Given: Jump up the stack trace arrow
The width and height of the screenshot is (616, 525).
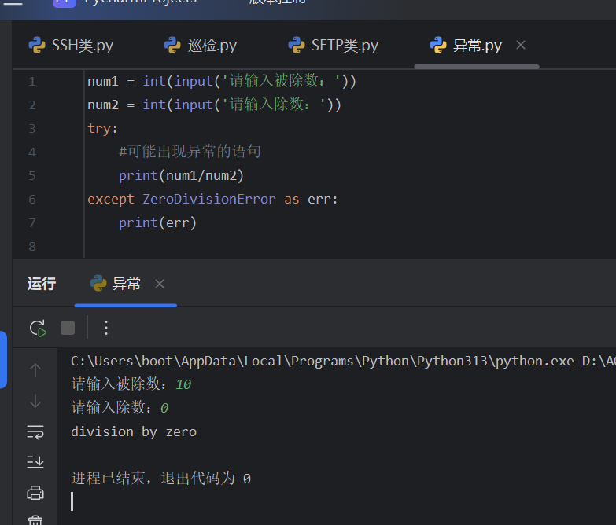Looking at the screenshot, I should click(x=35, y=370).
